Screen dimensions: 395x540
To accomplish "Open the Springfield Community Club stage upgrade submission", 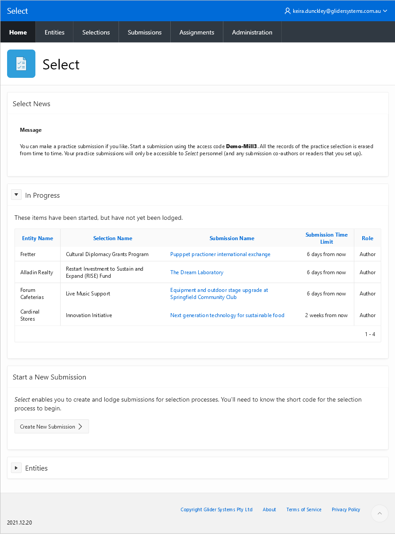I will [219, 293].
